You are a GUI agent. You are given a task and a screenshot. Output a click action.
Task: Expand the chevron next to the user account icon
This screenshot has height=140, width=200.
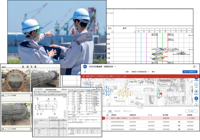pos(196,66)
